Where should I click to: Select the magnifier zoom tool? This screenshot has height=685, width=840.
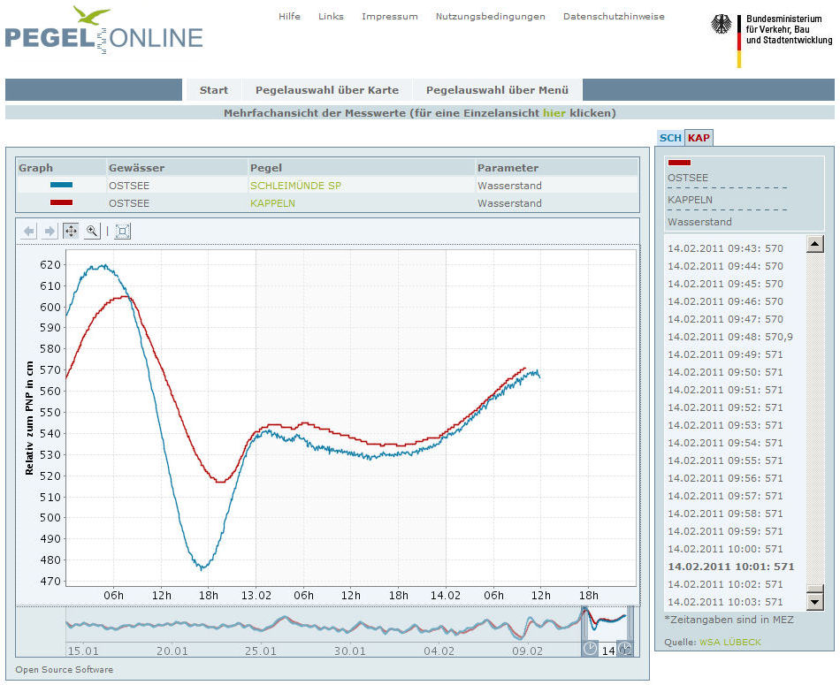(x=92, y=232)
